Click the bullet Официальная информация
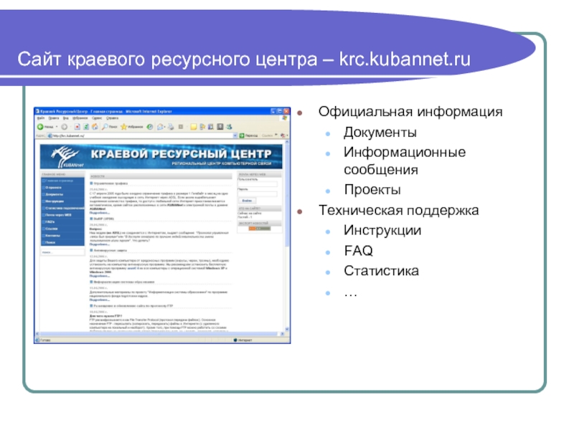Screen dimensions: 574x430 click(x=410, y=112)
